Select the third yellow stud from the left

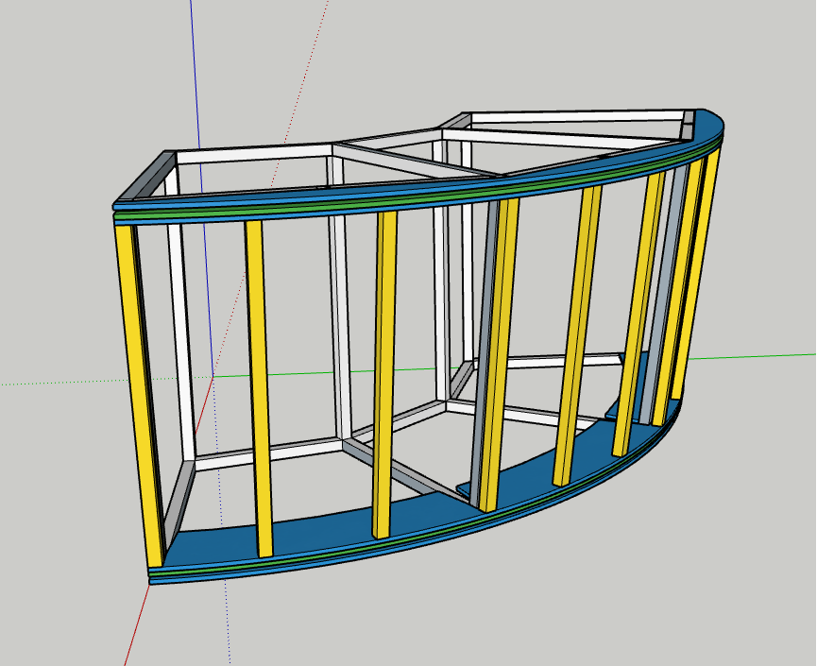click(384, 374)
